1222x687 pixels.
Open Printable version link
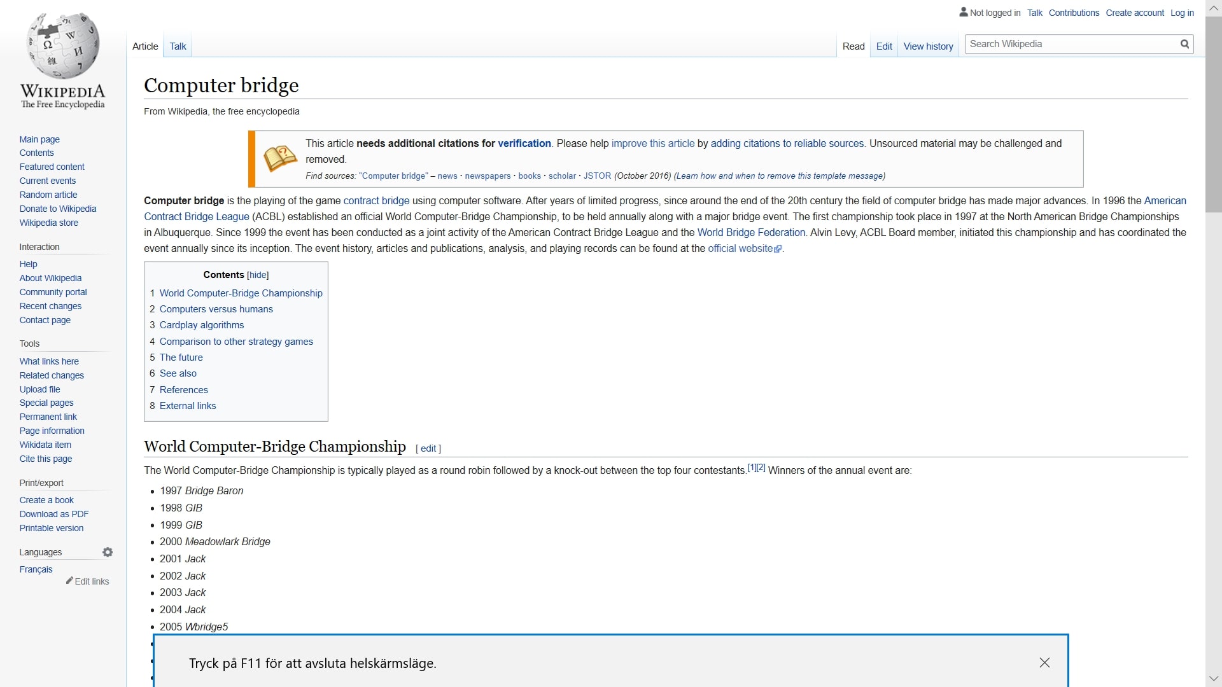pyautogui.click(x=52, y=528)
